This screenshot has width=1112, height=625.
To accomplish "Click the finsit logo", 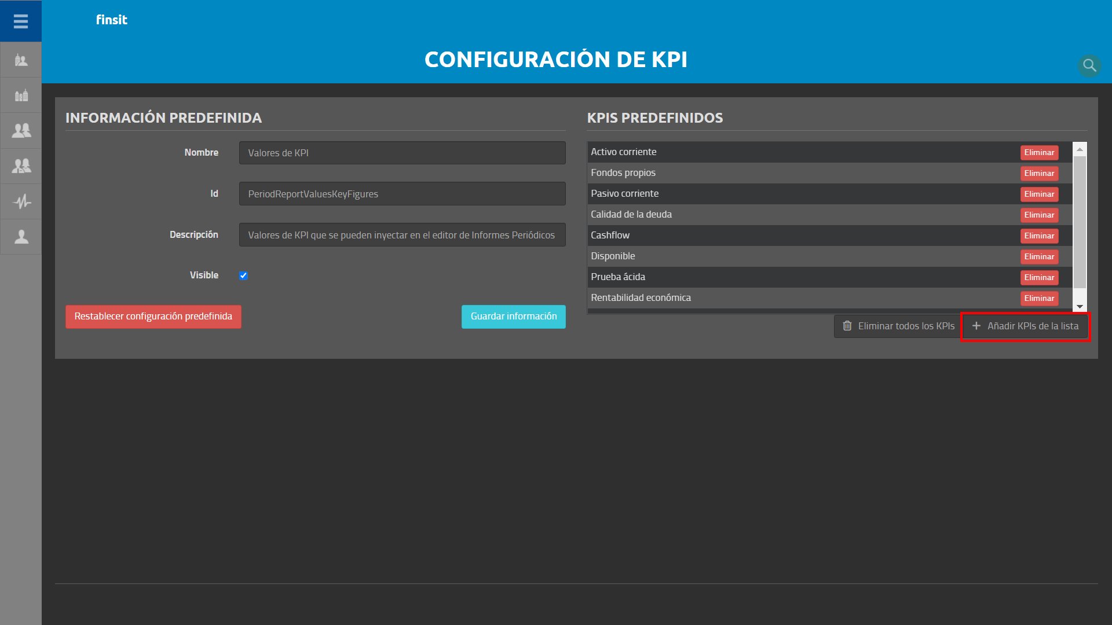I will coord(112,20).
